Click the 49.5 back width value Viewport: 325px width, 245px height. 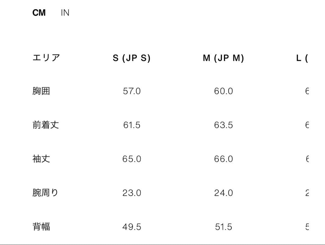(x=132, y=227)
